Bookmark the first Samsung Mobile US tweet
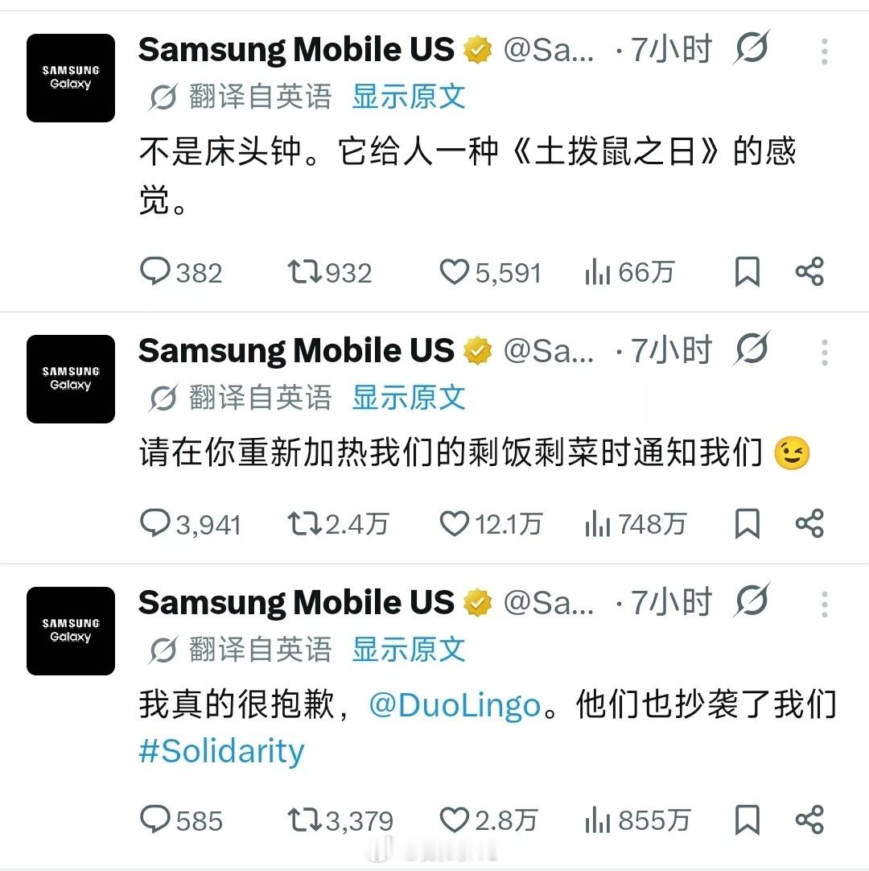The height and width of the screenshot is (871, 869). click(747, 271)
